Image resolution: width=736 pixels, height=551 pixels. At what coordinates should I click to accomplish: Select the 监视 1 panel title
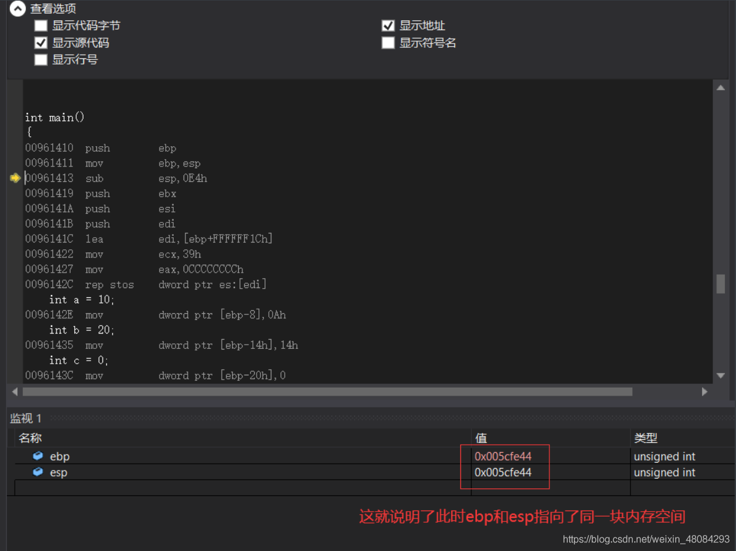pos(26,418)
